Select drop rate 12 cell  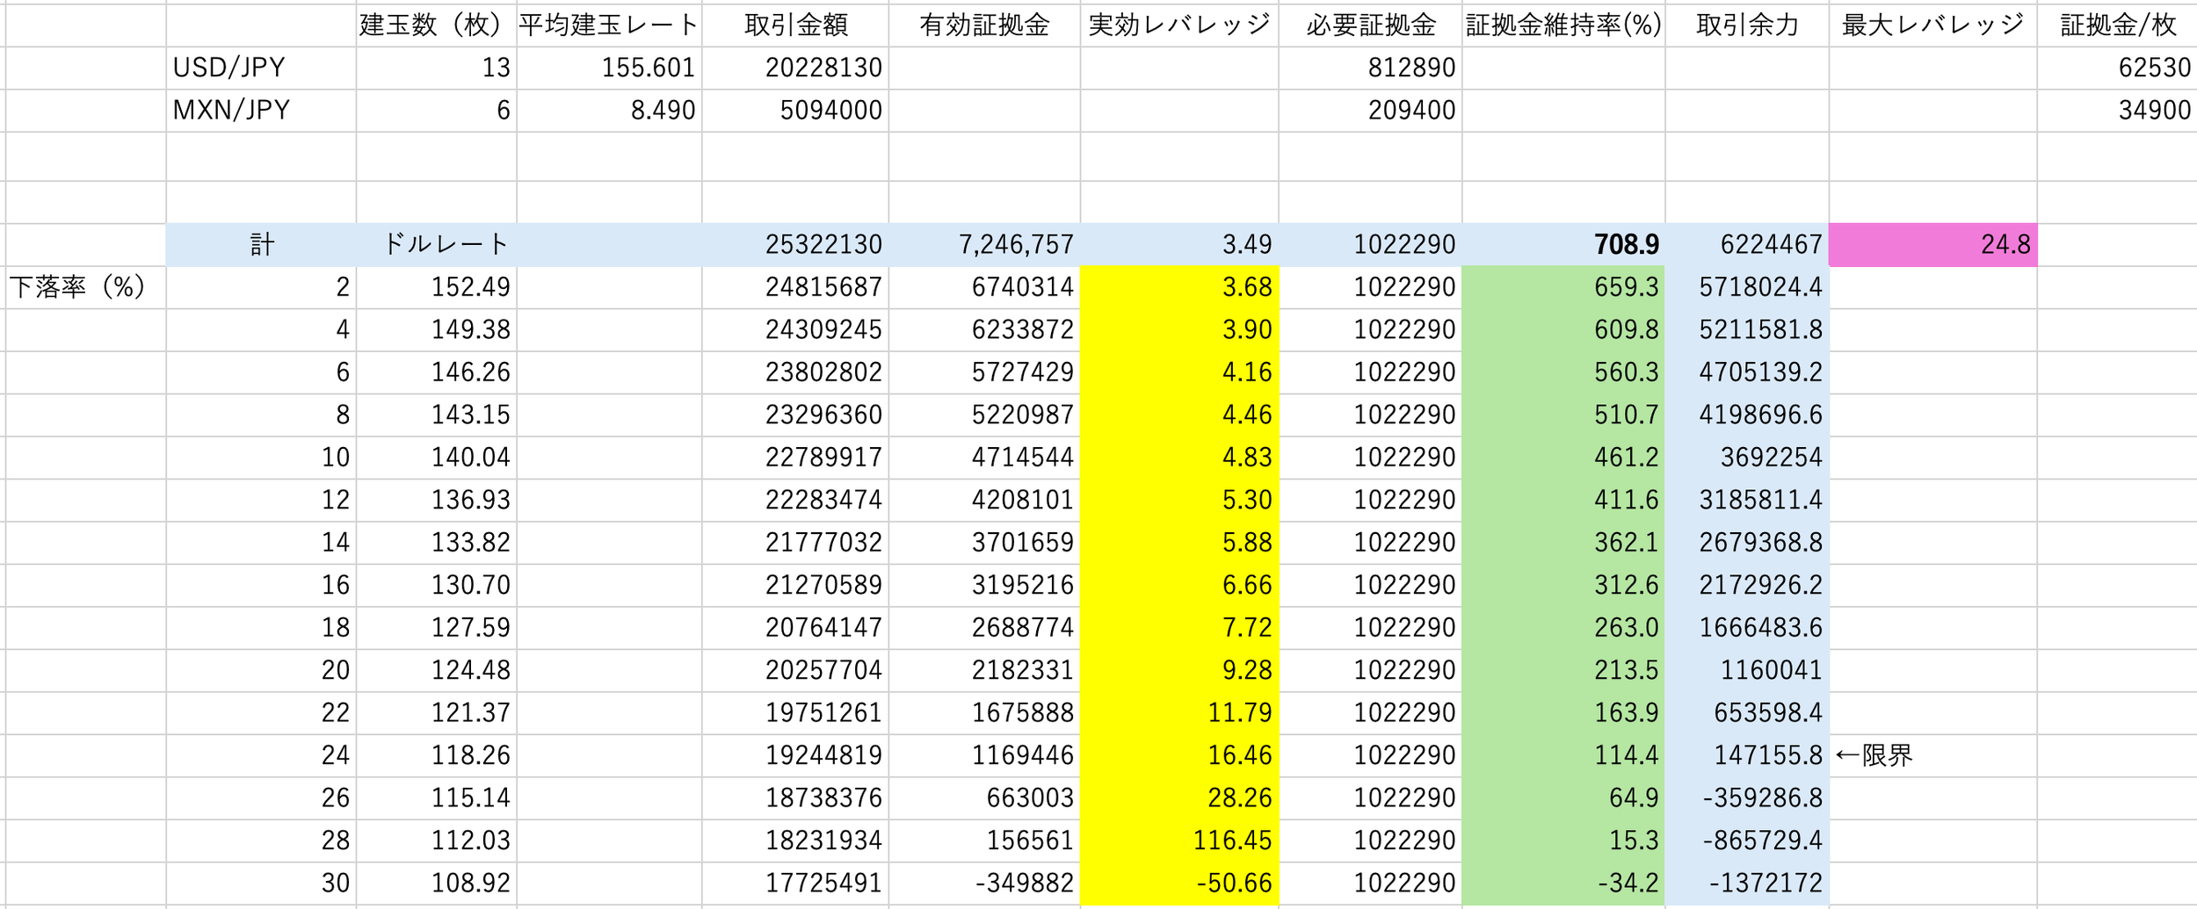(x=261, y=500)
